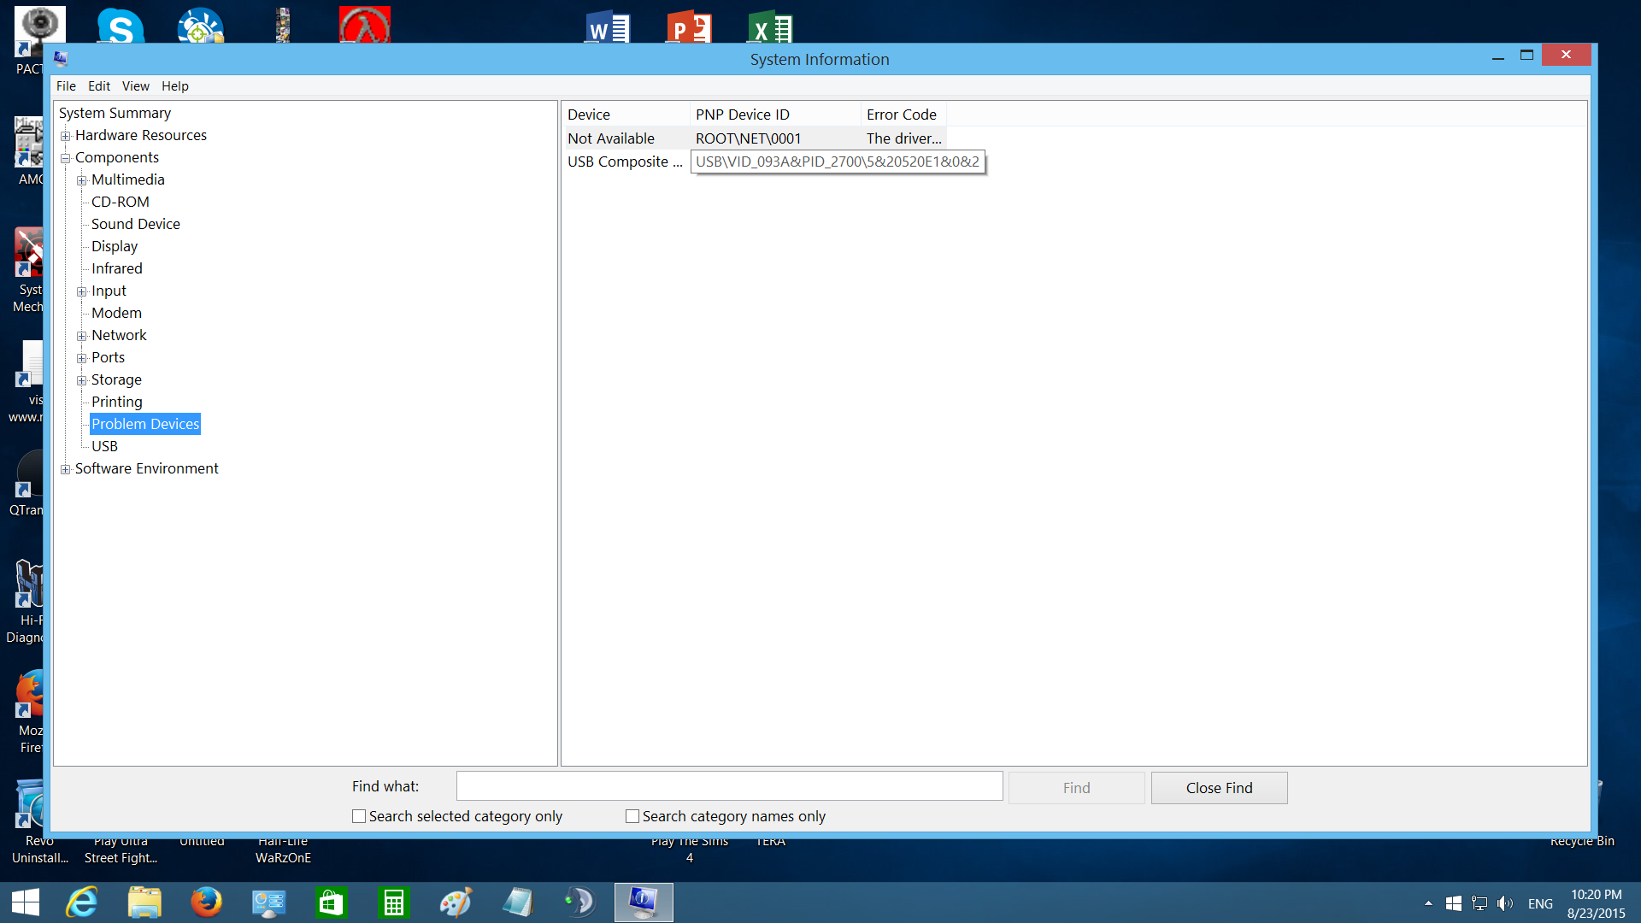Click the volume speaker tray icon
1641x923 pixels.
[x=1505, y=903]
